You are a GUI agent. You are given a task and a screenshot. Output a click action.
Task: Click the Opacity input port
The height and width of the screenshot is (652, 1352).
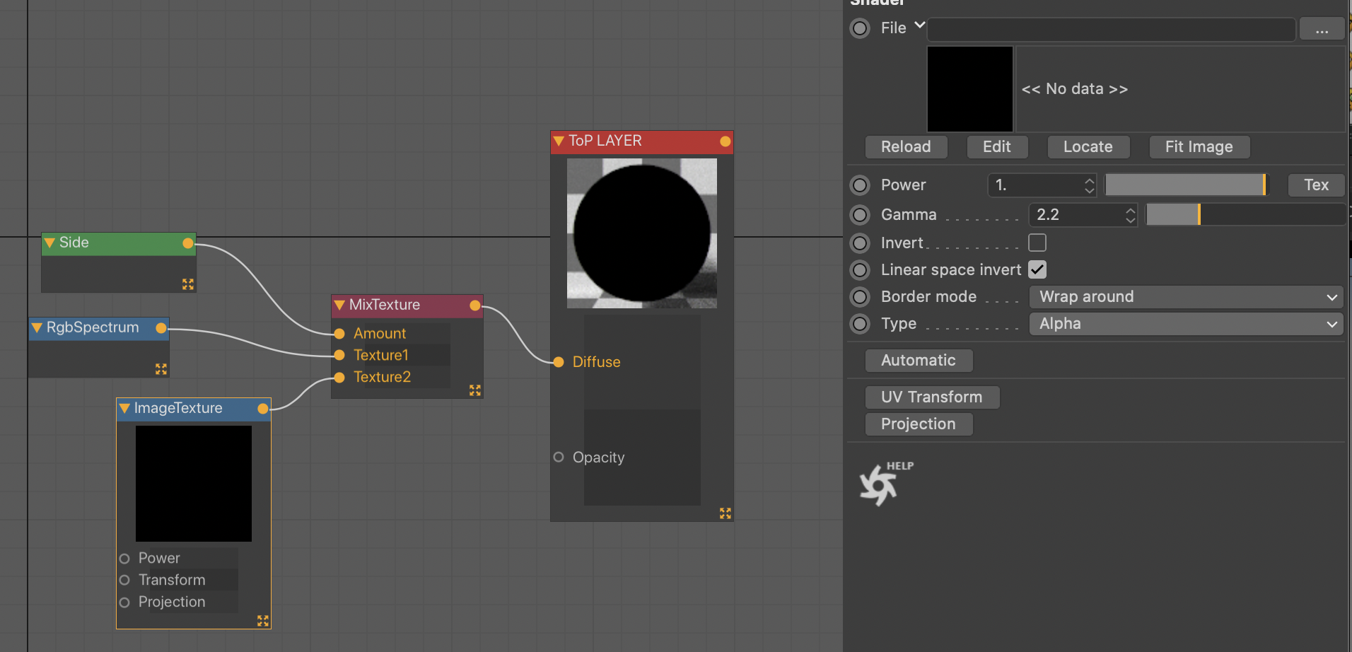point(559,457)
